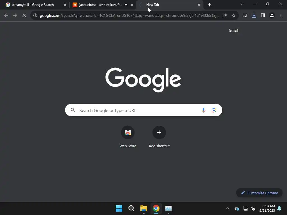Image resolution: width=287 pixels, height=215 pixels.
Task: Bookmark this tab with the star
Action: pos(234,16)
